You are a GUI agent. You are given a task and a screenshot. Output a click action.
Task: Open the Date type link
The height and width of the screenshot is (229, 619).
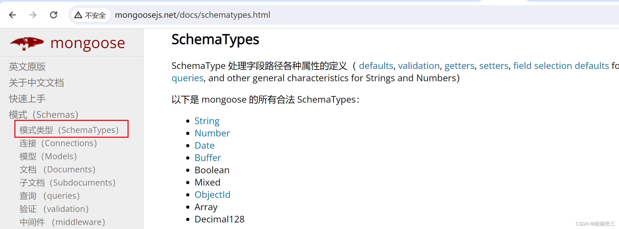coord(205,146)
